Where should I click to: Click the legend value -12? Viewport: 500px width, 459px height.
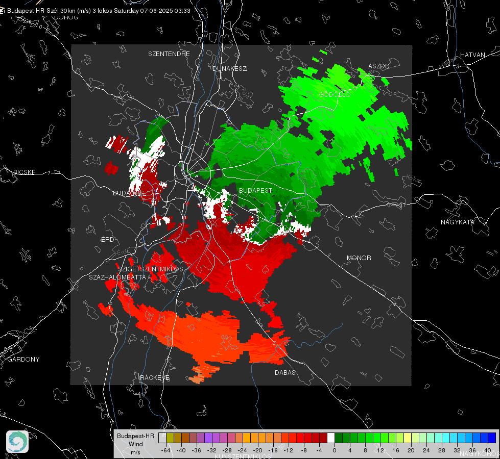[288, 450]
